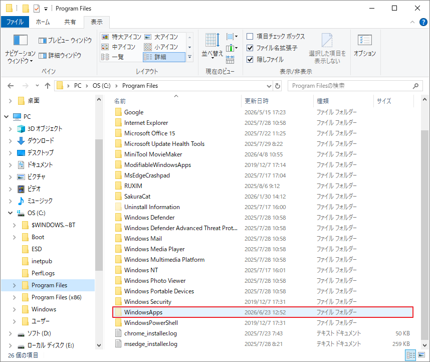430x362 pixels.
Task: Expand the 3D オブジェクト tree node
Action: coord(10,129)
